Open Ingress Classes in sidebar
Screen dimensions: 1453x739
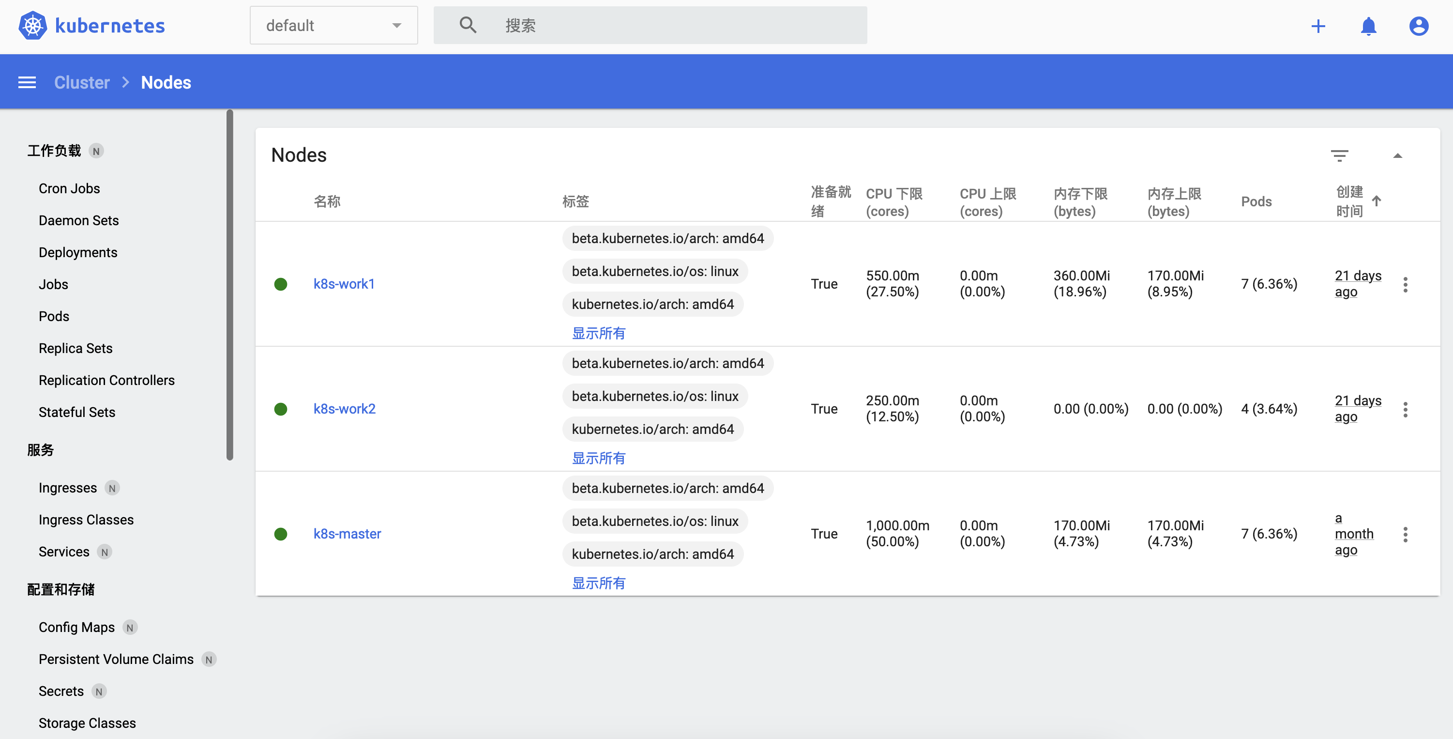coord(86,520)
